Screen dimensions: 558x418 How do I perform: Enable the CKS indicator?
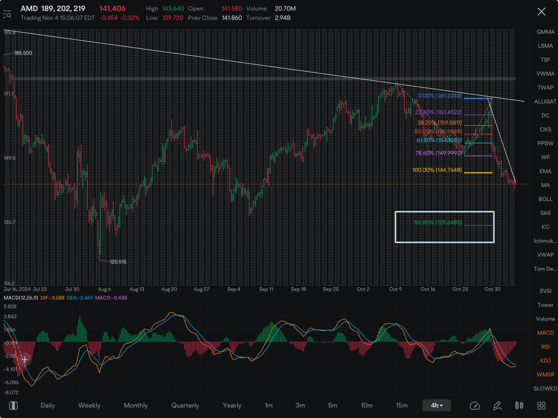pyautogui.click(x=545, y=129)
